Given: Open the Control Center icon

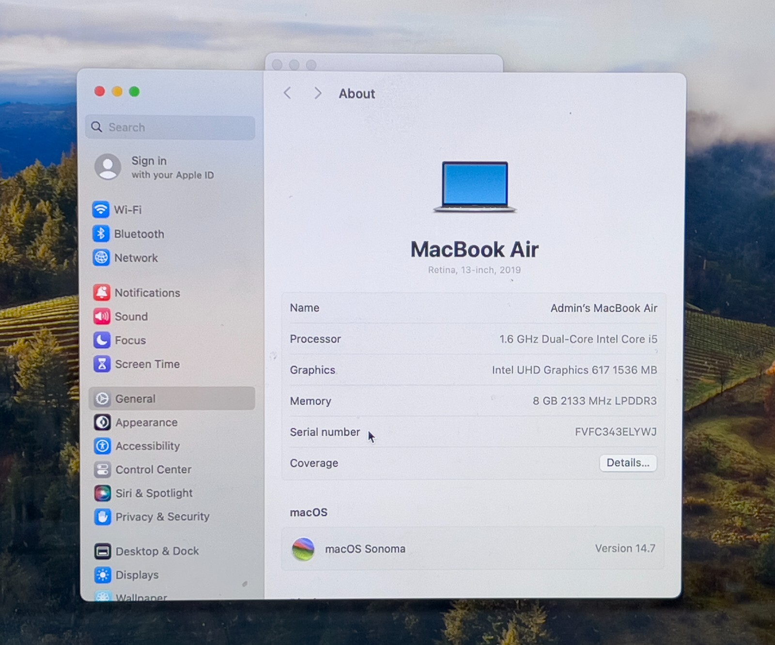Looking at the screenshot, I should click(x=102, y=469).
